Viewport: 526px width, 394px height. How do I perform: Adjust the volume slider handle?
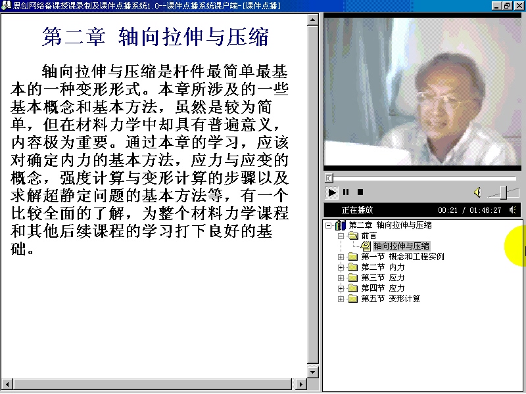tap(504, 192)
